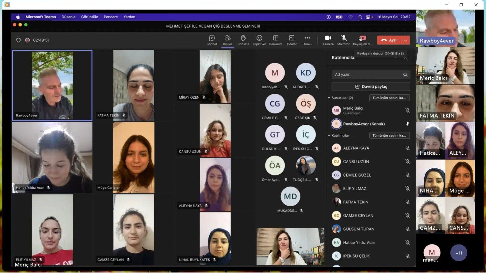The image size is (486, 273).
Task: Open the Düzenle menu
Action: (68, 17)
